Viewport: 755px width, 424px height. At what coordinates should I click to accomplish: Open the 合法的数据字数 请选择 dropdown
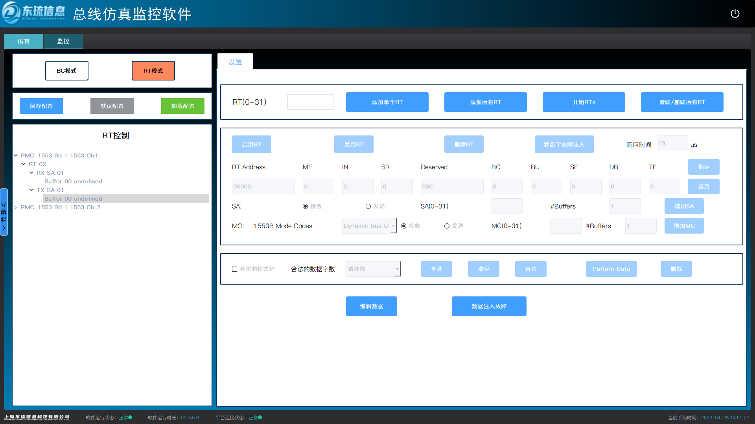pyautogui.click(x=373, y=269)
